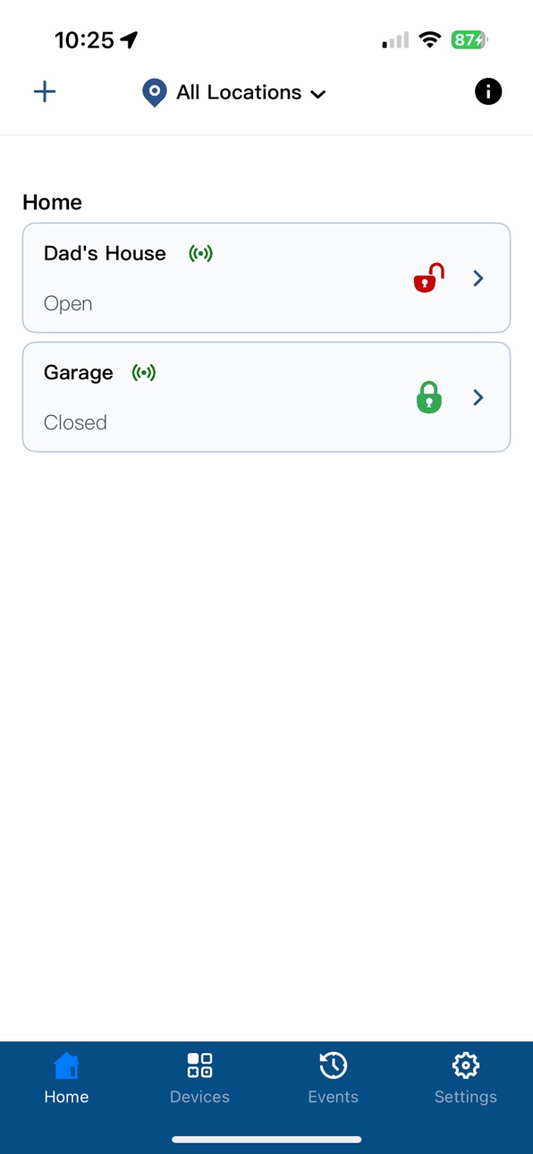
Task: Tap the plus icon to add device
Action: pos(45,91)
